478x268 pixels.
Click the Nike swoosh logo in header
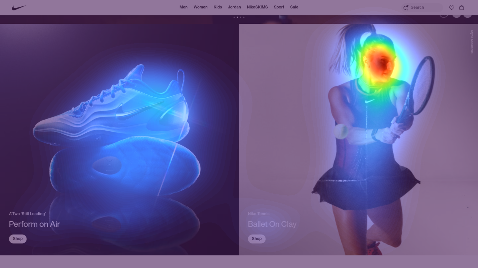(19, 7)
